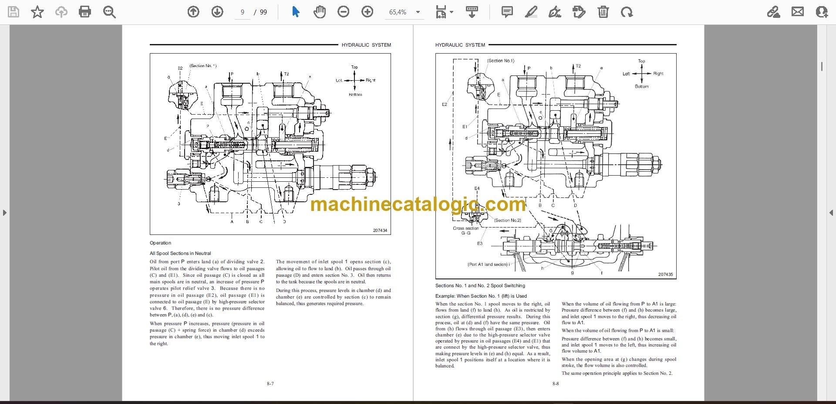Expand the left navigation pane arrow
Image resolution: width=836 pixels, height=404 pixels.
click(4, 213)
